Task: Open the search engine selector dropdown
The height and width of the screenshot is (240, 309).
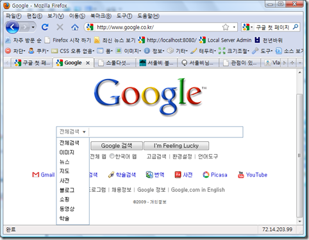Action: 247,27
